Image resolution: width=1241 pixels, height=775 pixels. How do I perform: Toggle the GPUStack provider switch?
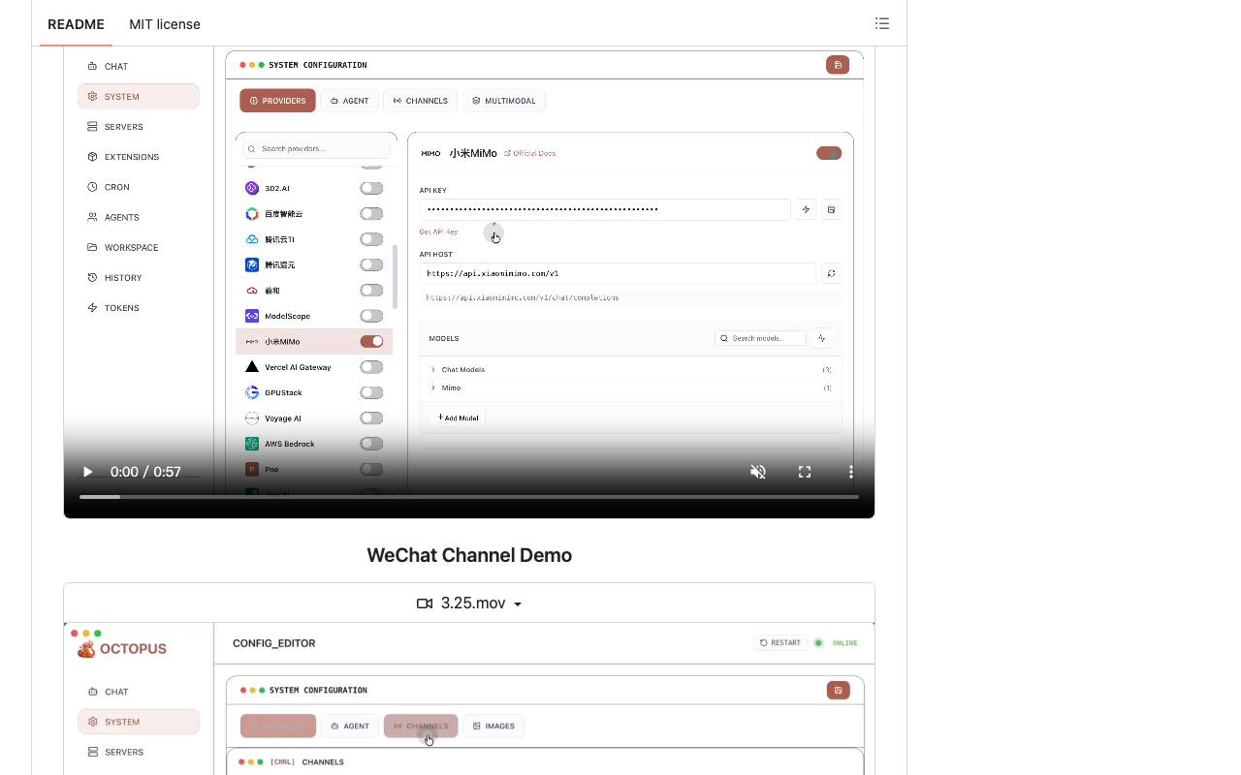point(371,392)
